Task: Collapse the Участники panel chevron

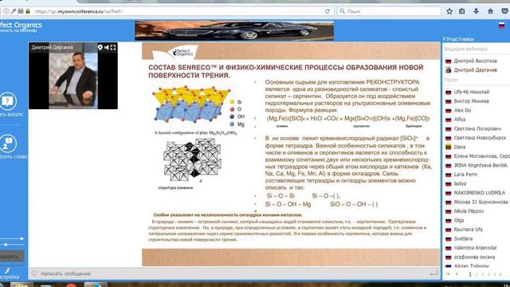Action: [444, 39]
